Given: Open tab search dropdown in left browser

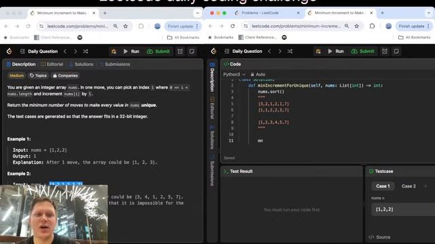Looking at the screenshot, I should 198,13.
